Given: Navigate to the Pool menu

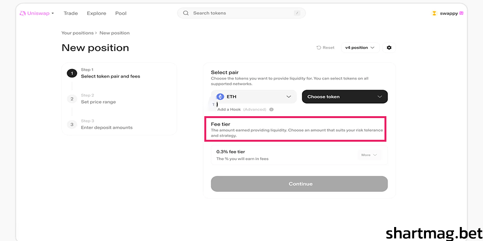Looking at the screenshot, I should click(x=121, y=13).
